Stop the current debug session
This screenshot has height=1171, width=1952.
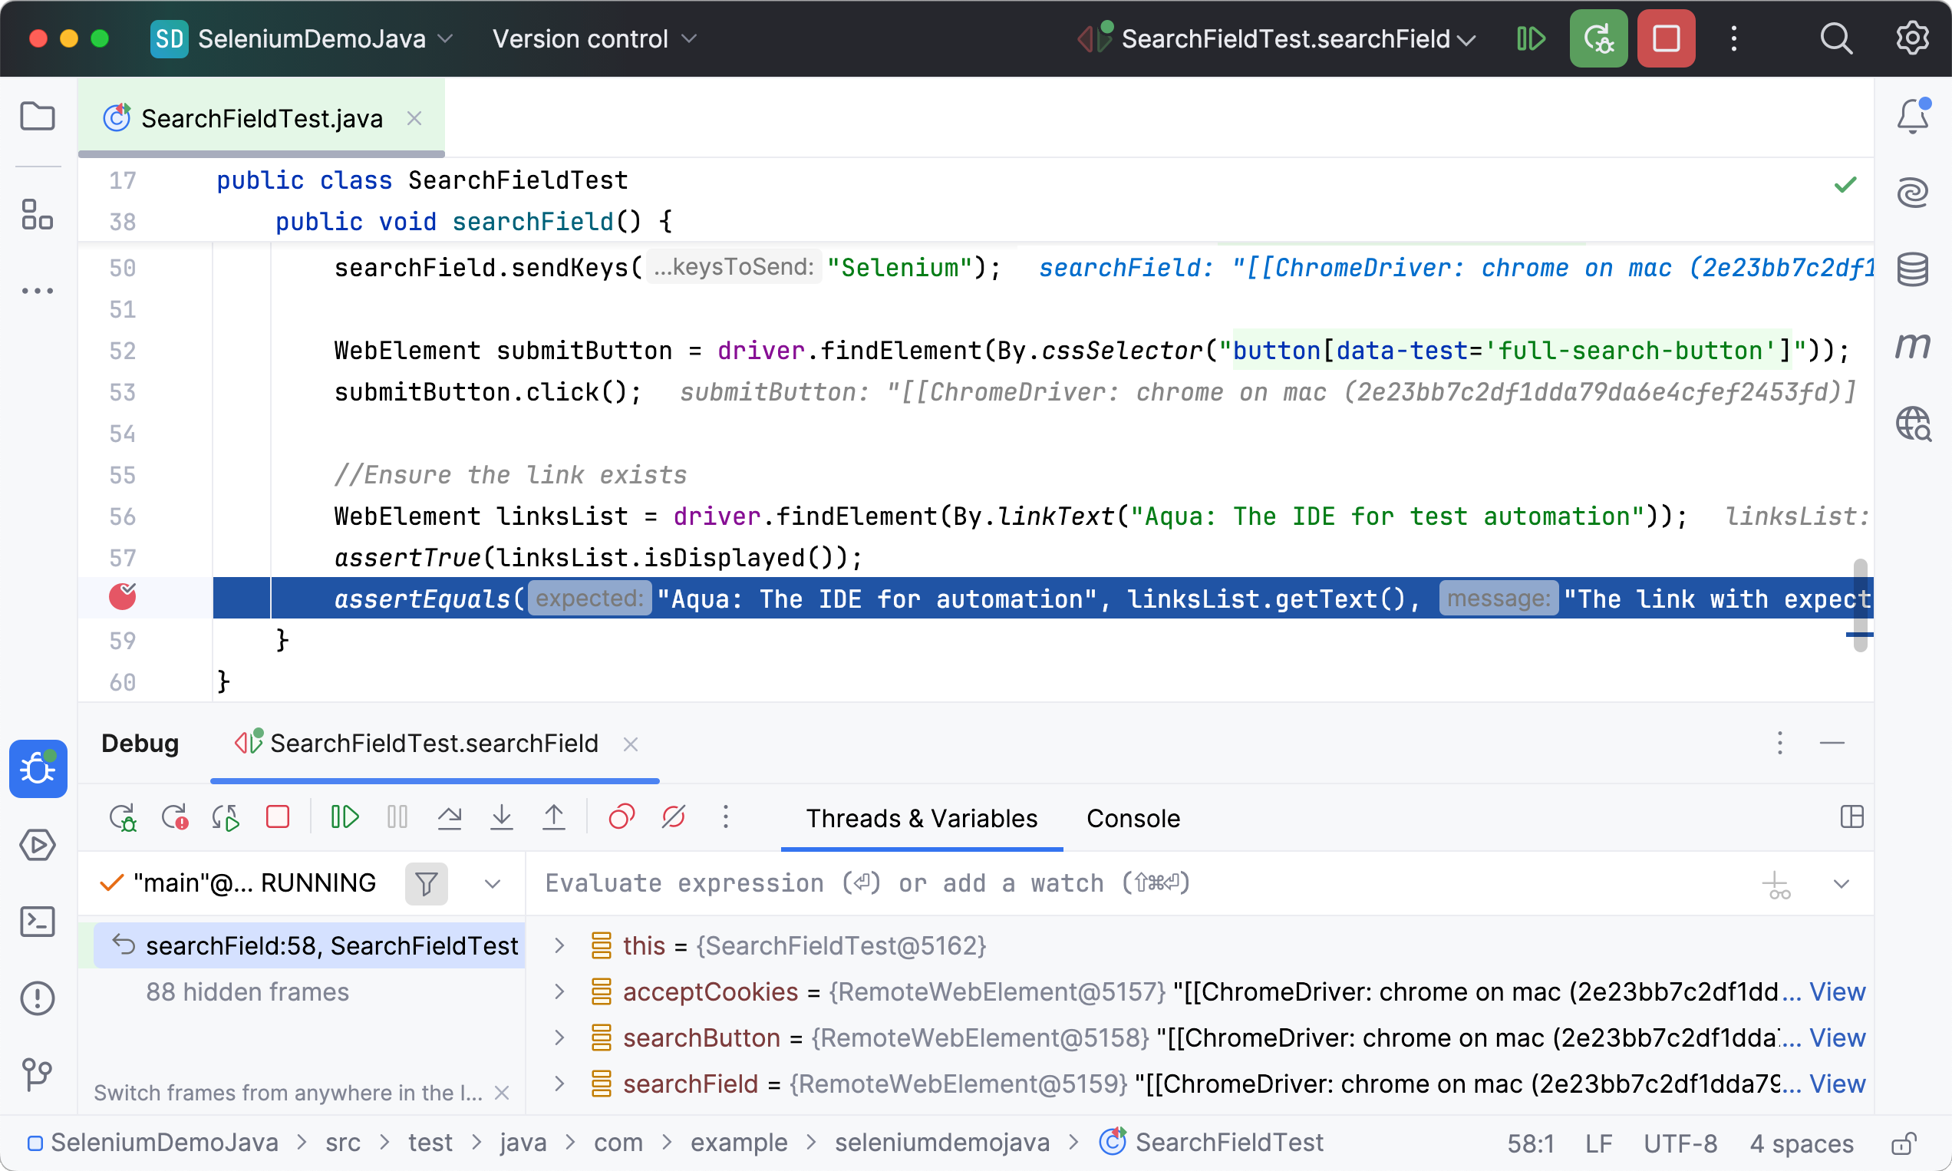(x=277, y=816)
